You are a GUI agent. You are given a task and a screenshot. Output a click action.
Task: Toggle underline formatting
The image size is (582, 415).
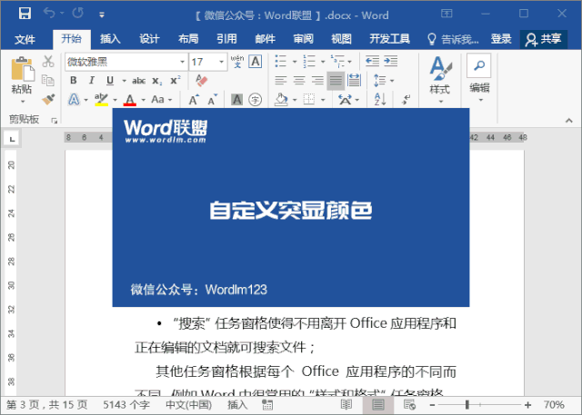point(110,81)
